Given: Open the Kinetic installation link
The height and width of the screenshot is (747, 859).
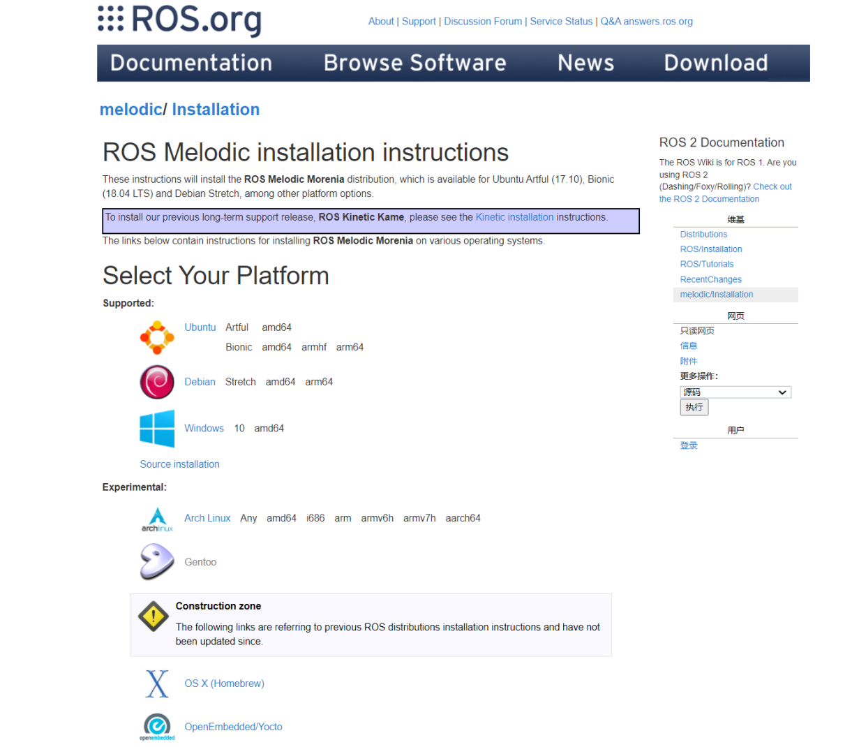Looking at the screenshot, I should point(514,217).
